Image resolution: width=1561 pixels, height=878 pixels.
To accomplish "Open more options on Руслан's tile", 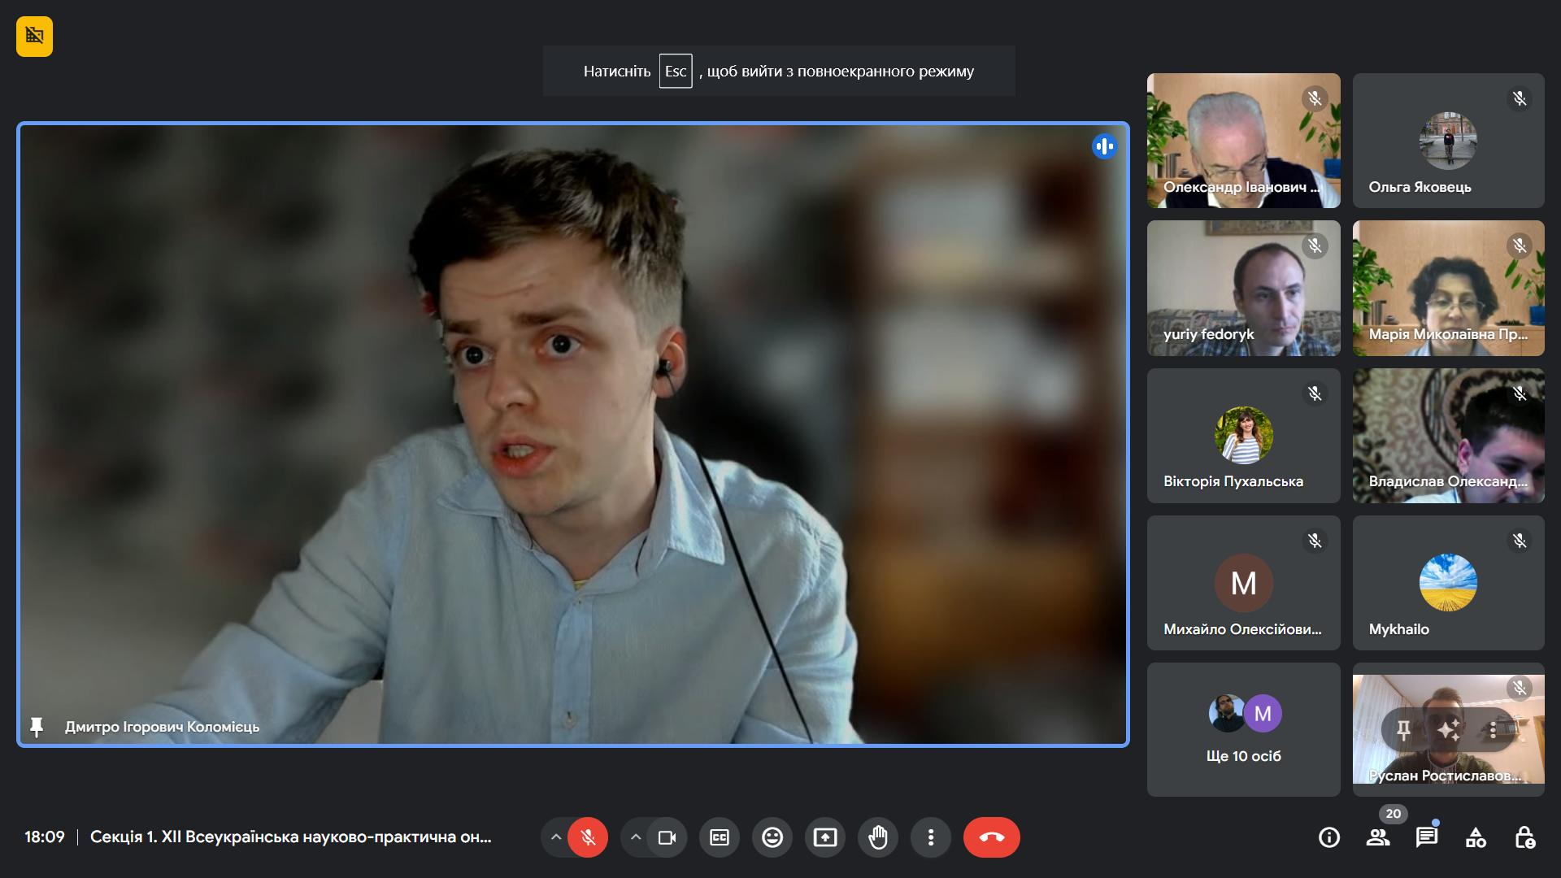I will [1493, 730].
